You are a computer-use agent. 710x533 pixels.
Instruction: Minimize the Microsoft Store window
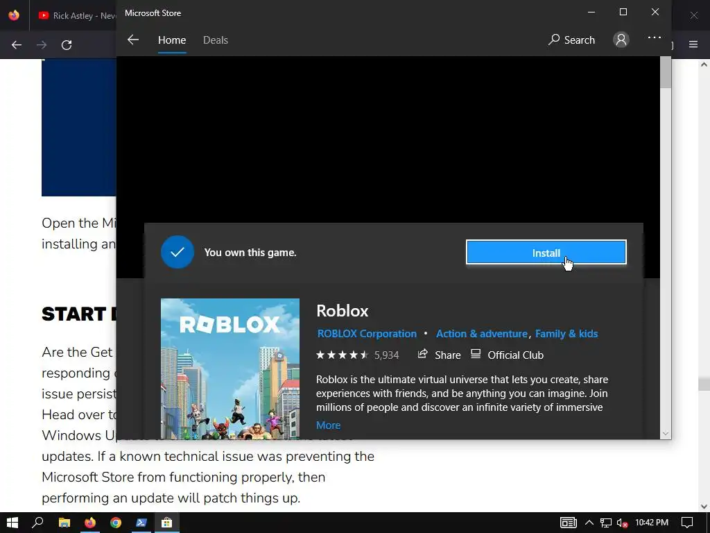591,12
